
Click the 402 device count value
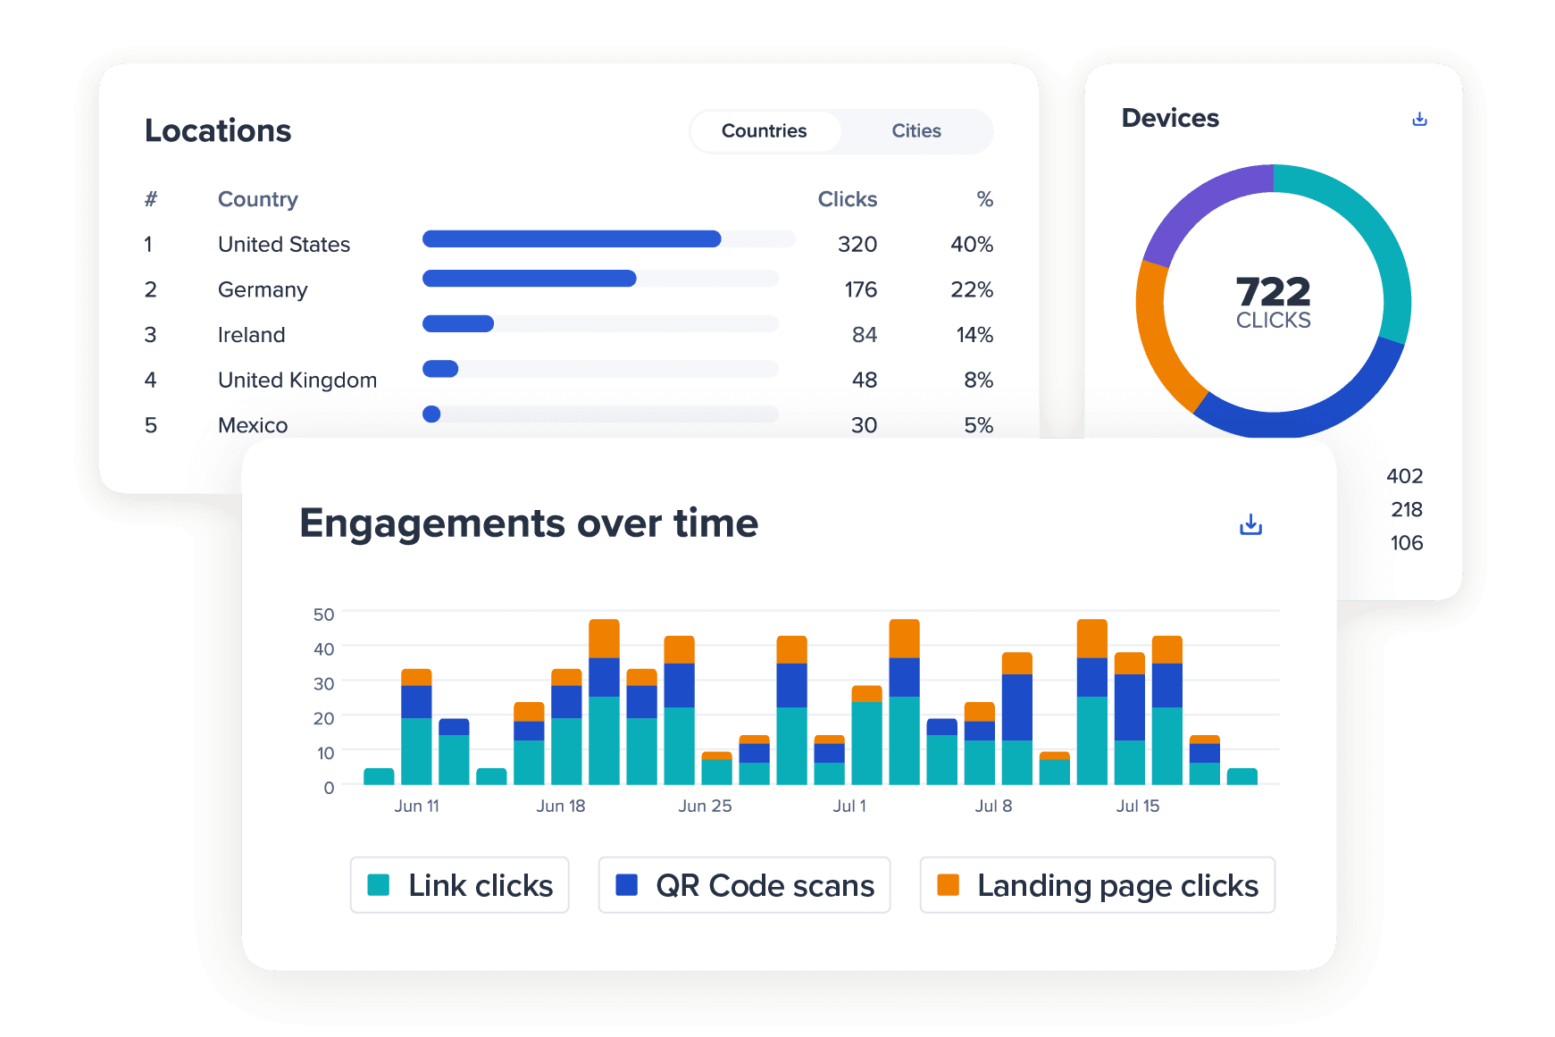coord(1404,476)
